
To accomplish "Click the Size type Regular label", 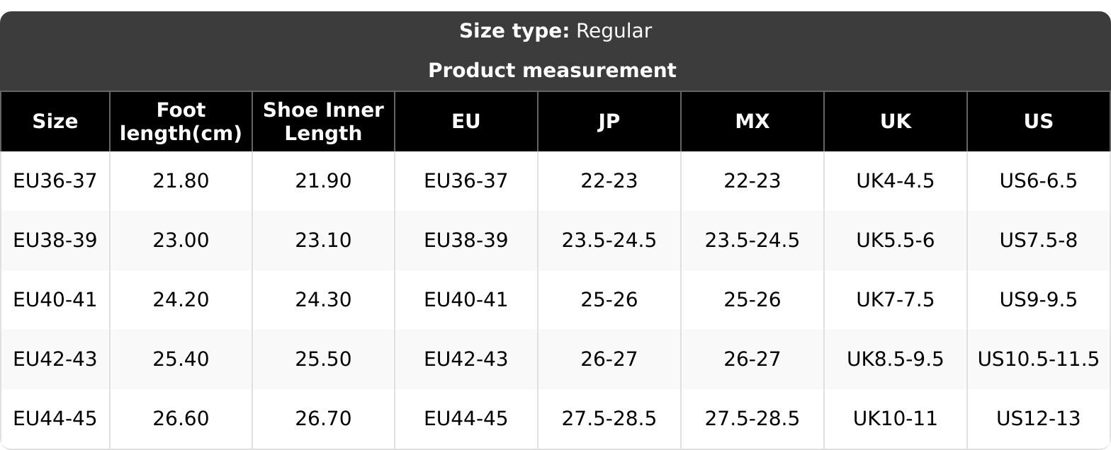I will 555,31.
